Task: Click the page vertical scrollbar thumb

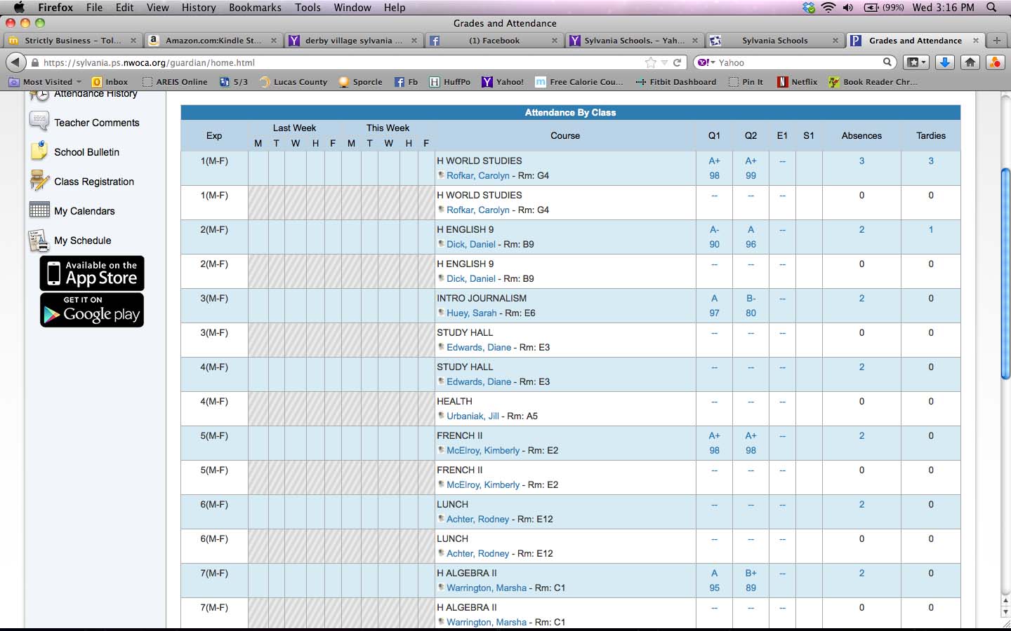Action: 1005,273
